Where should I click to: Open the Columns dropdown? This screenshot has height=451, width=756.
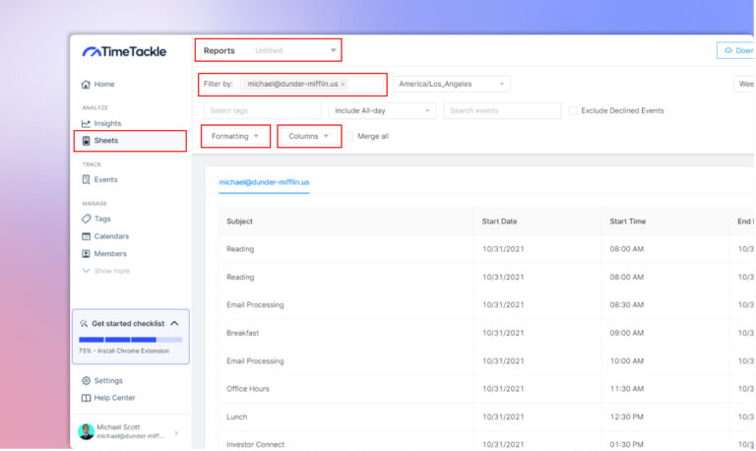point(309,137)
